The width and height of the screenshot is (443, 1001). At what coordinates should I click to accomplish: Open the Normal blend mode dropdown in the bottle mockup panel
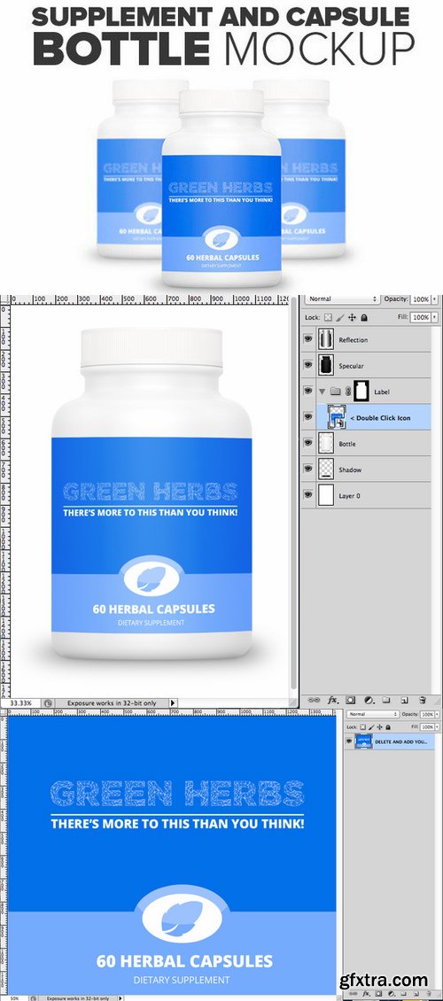(x=343, y=299)
